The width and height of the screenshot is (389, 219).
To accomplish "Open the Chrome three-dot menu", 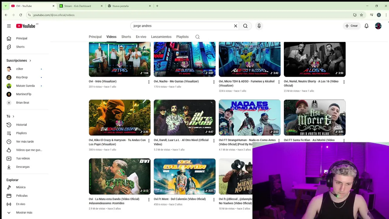I will pos(386,15).
